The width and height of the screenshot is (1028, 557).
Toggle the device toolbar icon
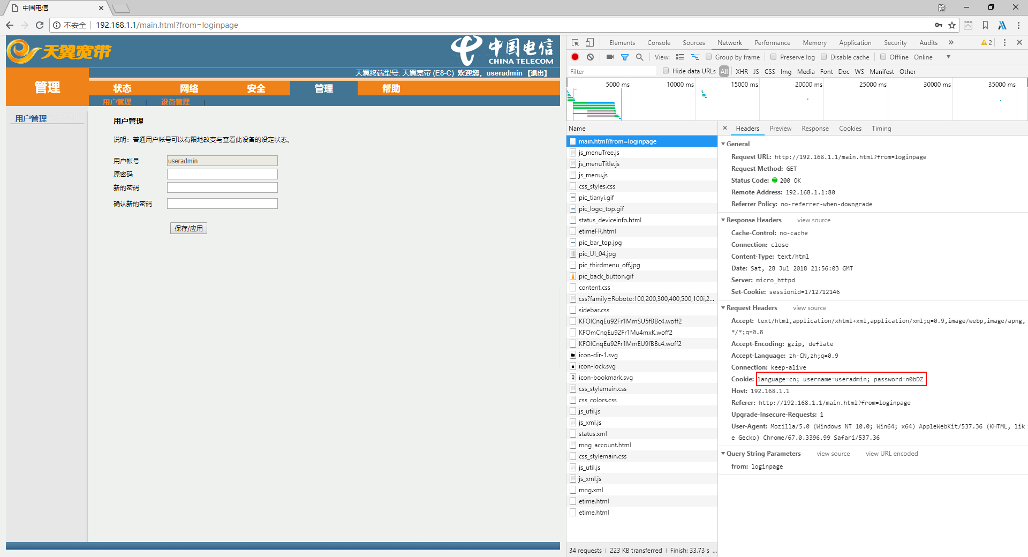[x=589, y=42]
